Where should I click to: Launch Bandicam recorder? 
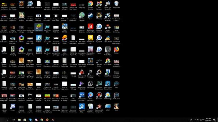99,96
